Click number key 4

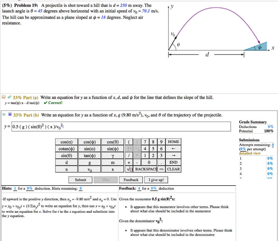point(145,149)
